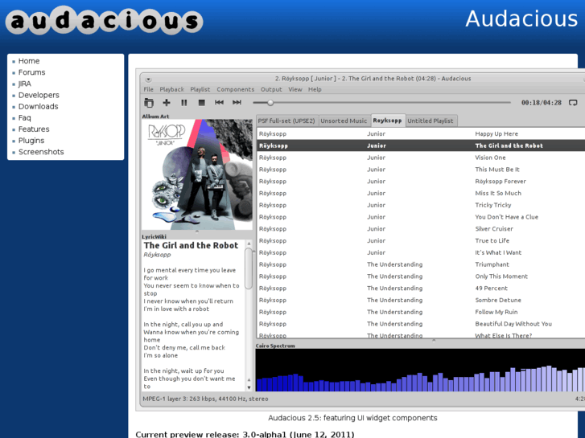Select the track "Röyksopp Forever"
Viewport: 585px width, 438px height.
421,182
